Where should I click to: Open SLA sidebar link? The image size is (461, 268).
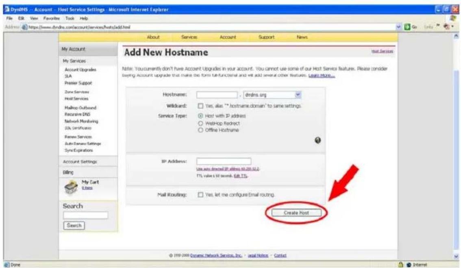pos(68,76)
